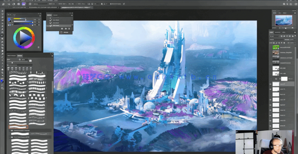
Task: Open the blend mode dropdown in options bar
Action: click(41, 4)
